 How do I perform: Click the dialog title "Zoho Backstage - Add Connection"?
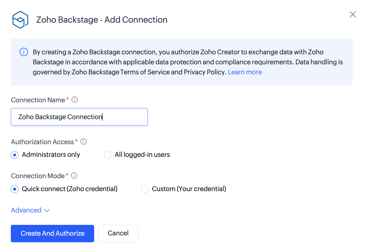tap(102, 20)
